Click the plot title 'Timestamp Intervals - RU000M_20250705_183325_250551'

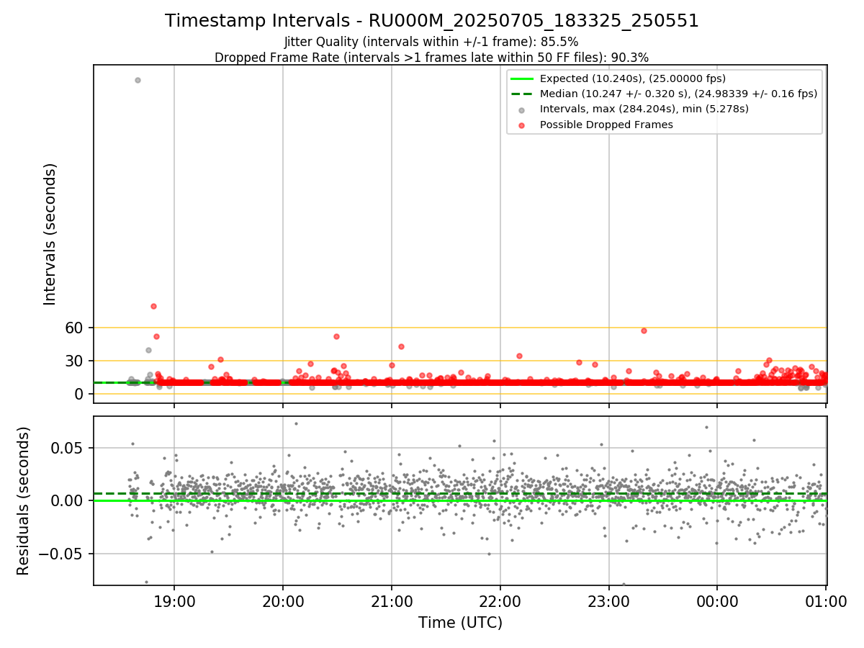pyautogui.click(x=432, y=21)
